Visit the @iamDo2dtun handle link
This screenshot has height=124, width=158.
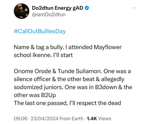click(x=49, y=15)
